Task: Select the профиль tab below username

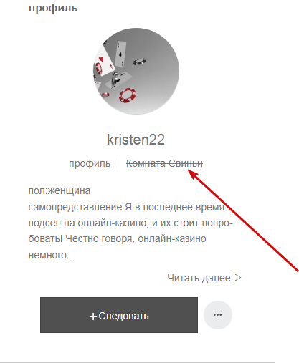Action: (90, 164)
